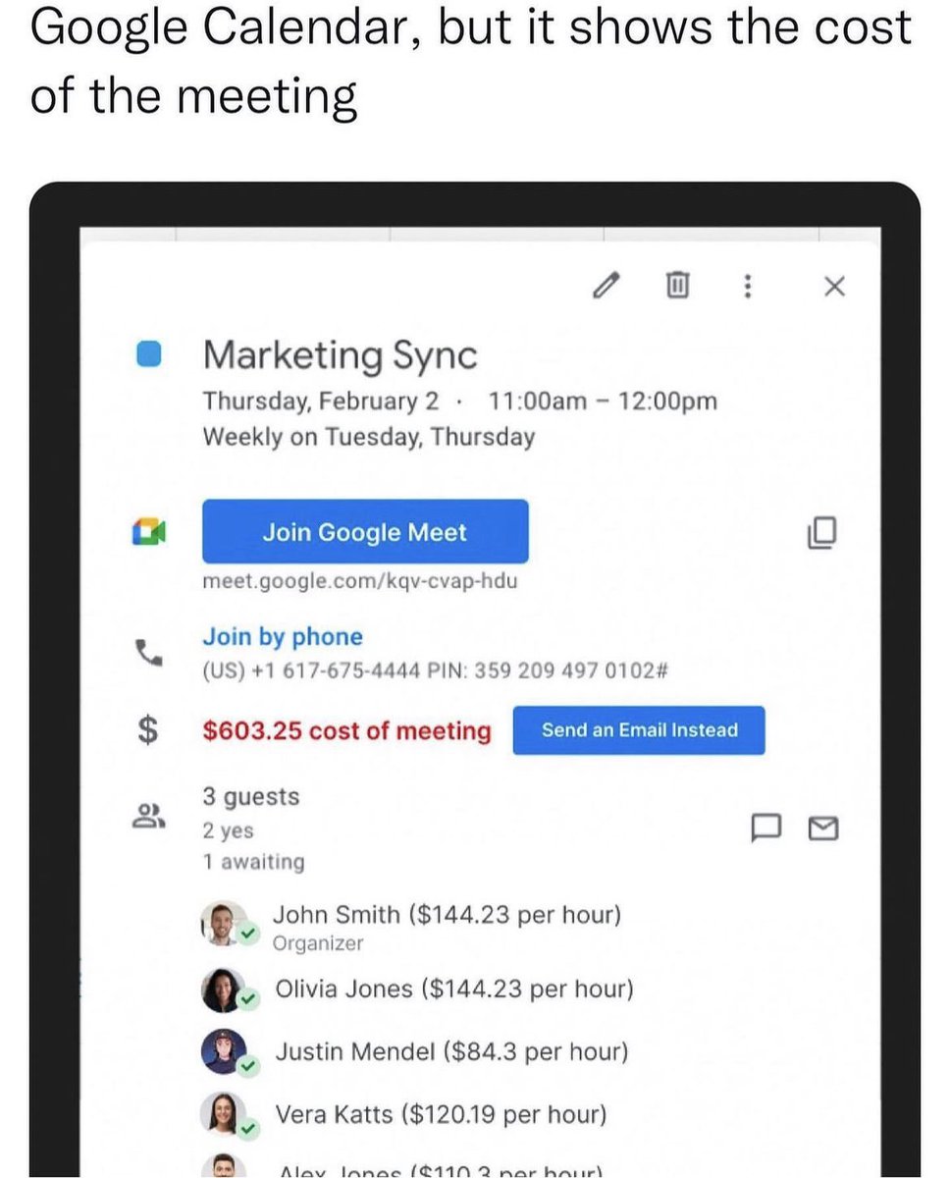Click the 3 guests heading
The height and width of the screenshot is (1178, 950).
[251, 797]
